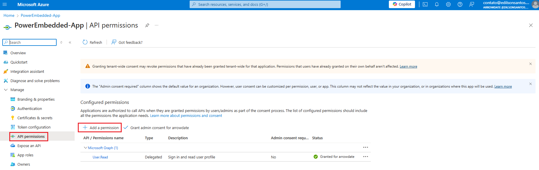Open the portal settings gear

coord(448,4)
